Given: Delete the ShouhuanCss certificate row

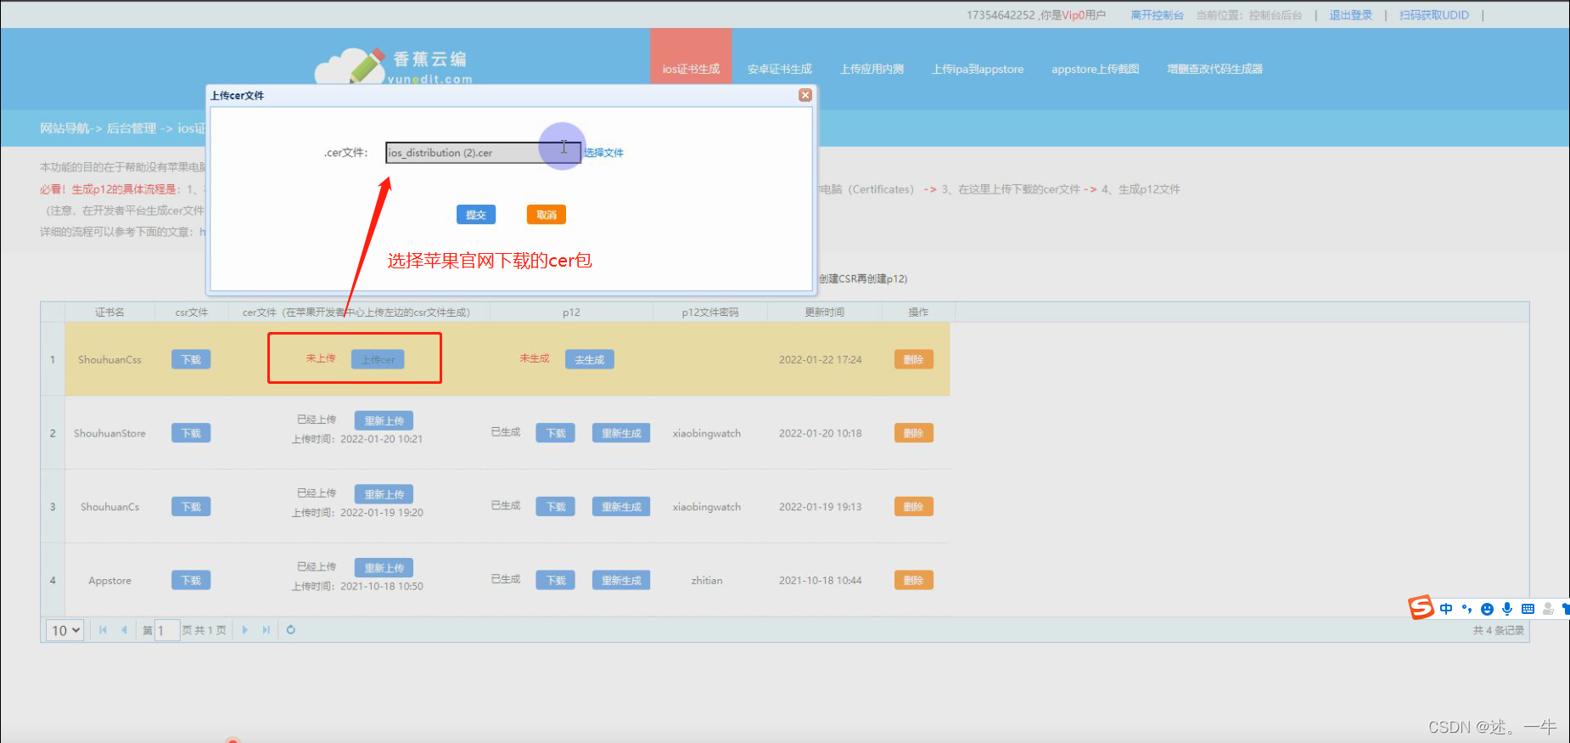Looking at the screenshot, I should [x=913, y=359].
